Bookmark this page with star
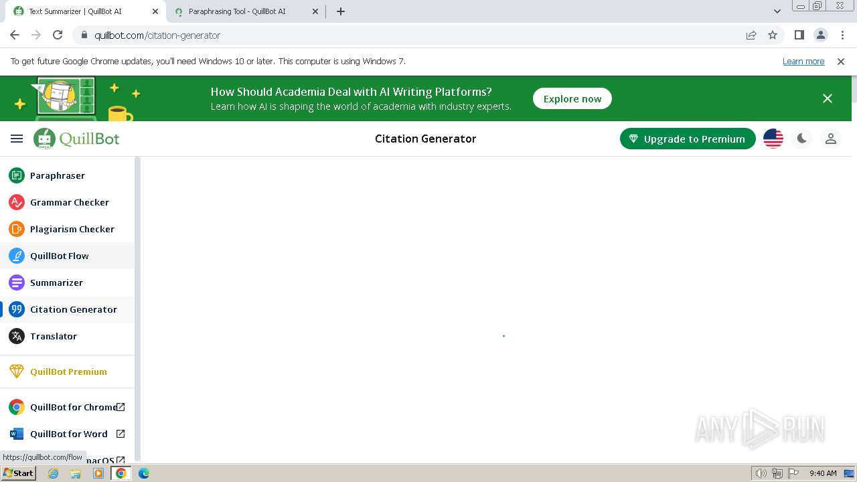The height and width of the screenshot is (482, 857). [x=773, y=35]
